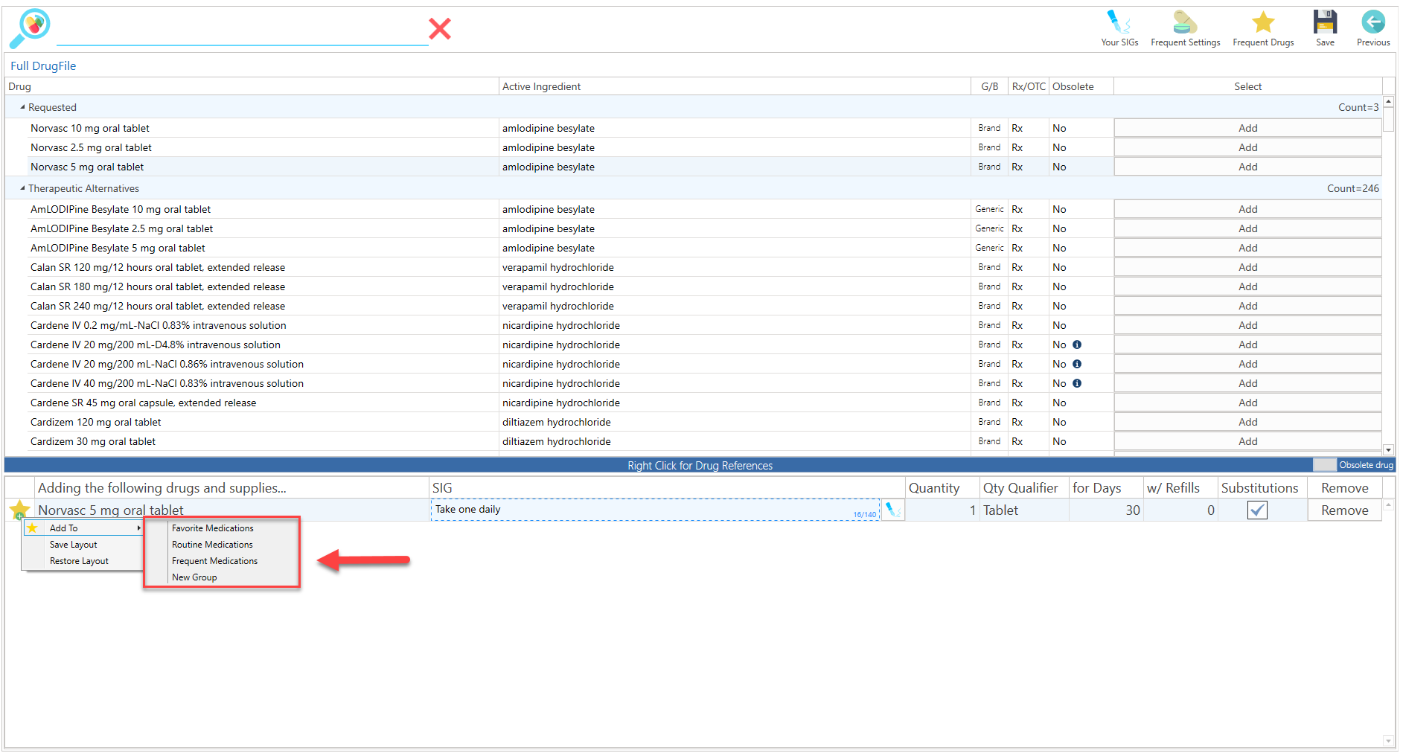Sort by the Drug column header
The height and width of the screenshot is (753, 1403).
tap(252, 86)
